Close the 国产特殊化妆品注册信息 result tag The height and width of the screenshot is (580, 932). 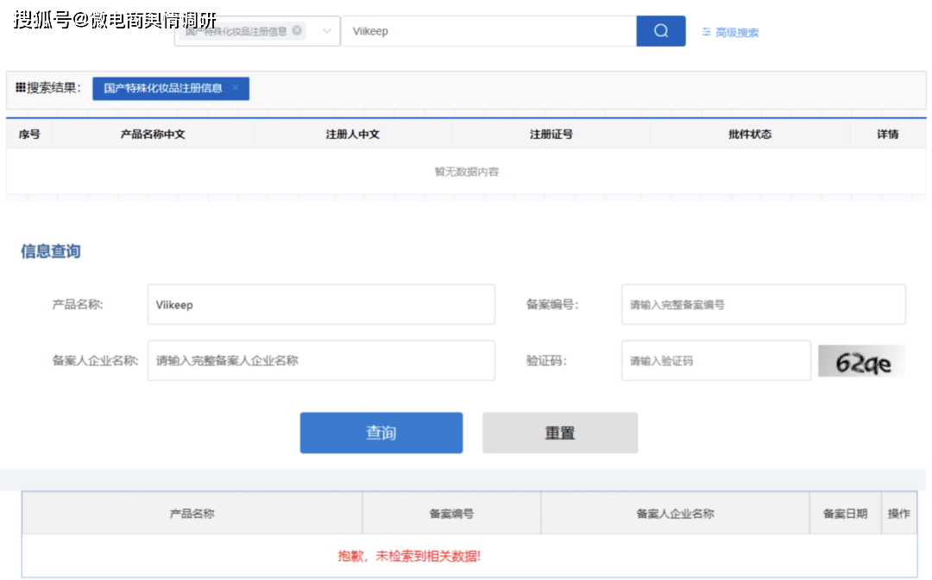tap(235, 88)
